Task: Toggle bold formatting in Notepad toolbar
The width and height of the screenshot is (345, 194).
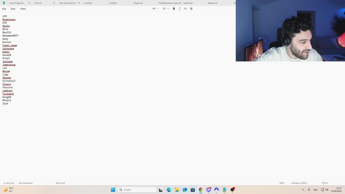Action: (174, 9)
